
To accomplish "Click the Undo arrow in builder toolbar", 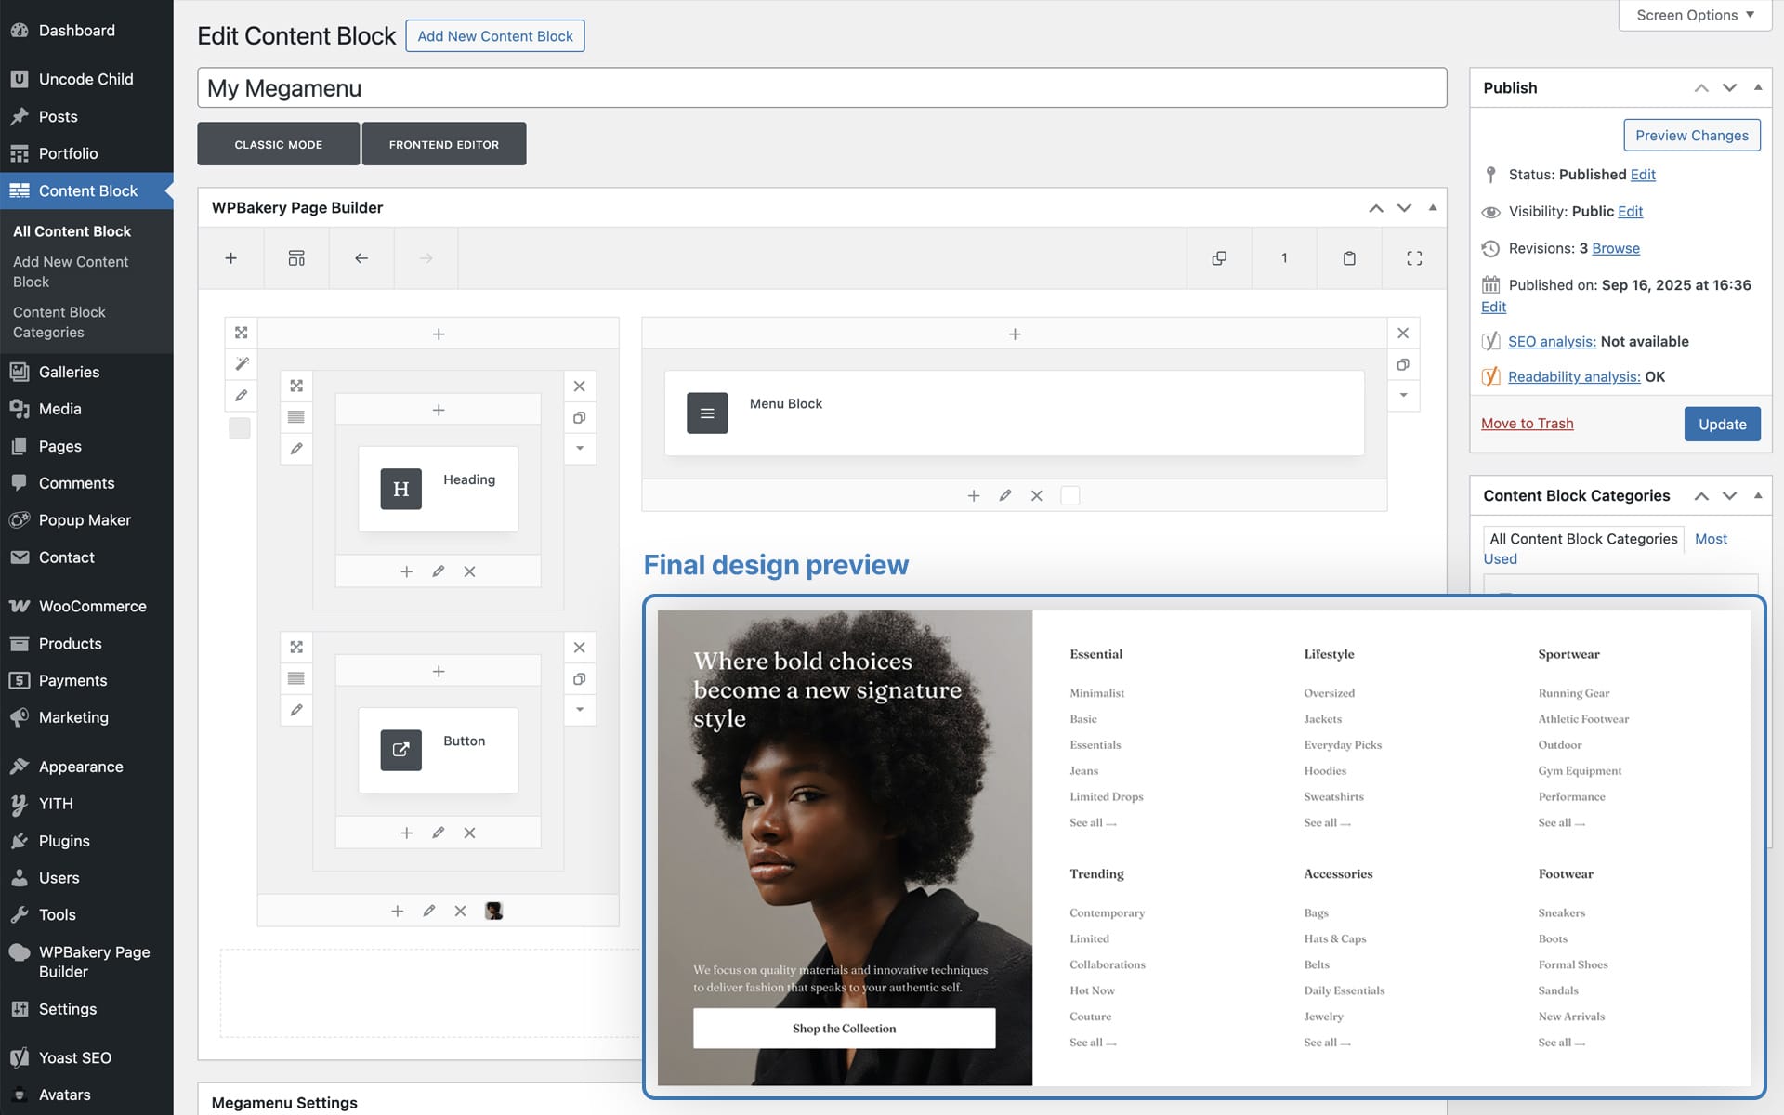I will coord(361,258).
